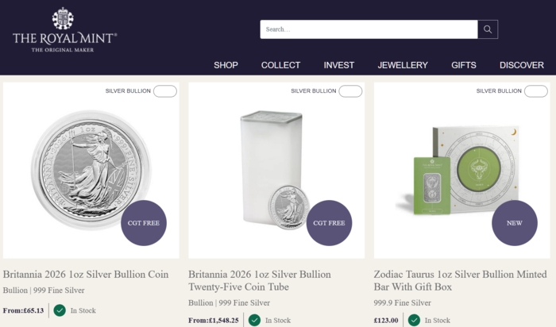Toggle the Silver Bullion switch on first product
The height and width of the screenshot is (327, 556).
tap(165, 91)
